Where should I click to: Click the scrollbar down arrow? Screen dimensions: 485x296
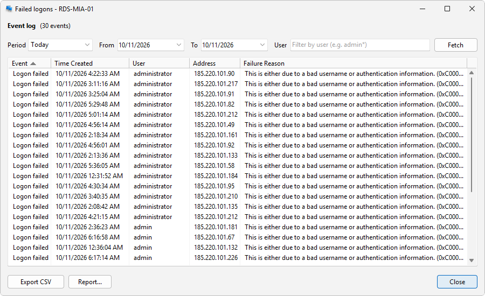point(472,260)
